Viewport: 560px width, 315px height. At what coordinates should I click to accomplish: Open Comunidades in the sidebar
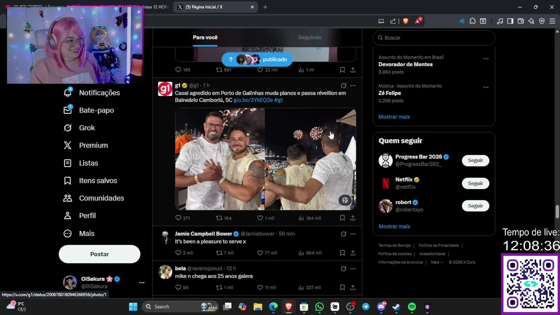(94, 198)
